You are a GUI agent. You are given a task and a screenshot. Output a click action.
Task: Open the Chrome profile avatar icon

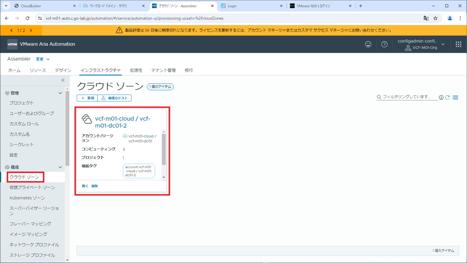(x=450, y=18)
